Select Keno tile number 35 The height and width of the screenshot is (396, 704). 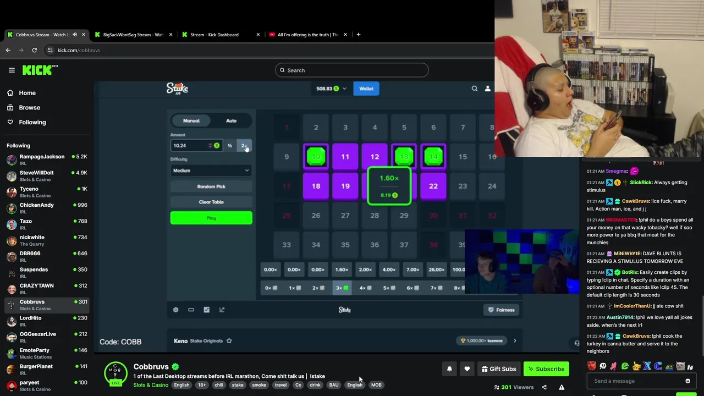pos(345,245)
